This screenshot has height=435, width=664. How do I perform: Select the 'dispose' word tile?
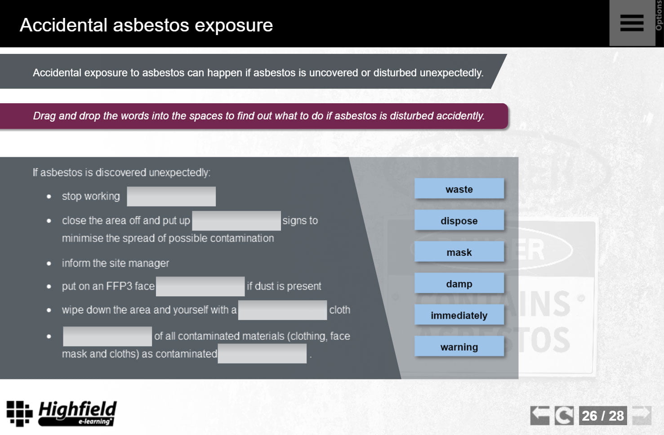[x=459, y=220]
